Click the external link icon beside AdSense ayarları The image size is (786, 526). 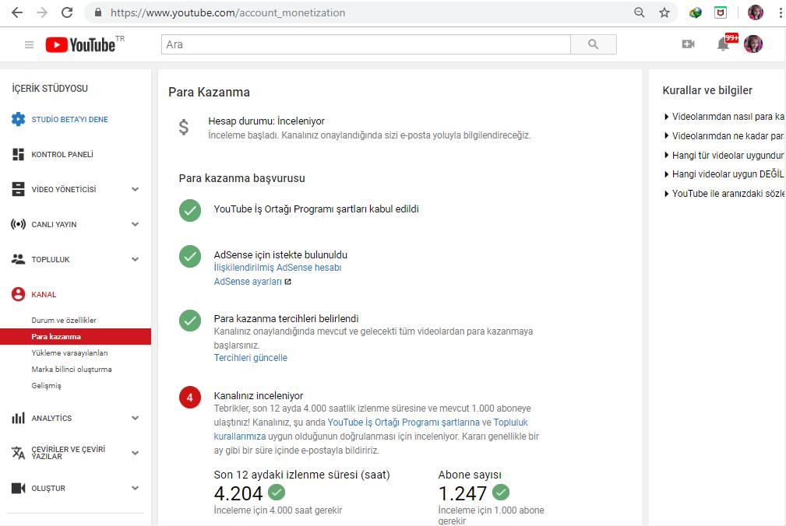(x=288, y=282)
